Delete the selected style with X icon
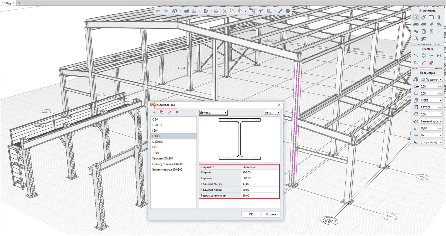Screen dimensions: 446x236 click(x=177, y=112)
